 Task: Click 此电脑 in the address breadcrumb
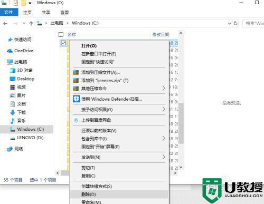tap(56, 23)
